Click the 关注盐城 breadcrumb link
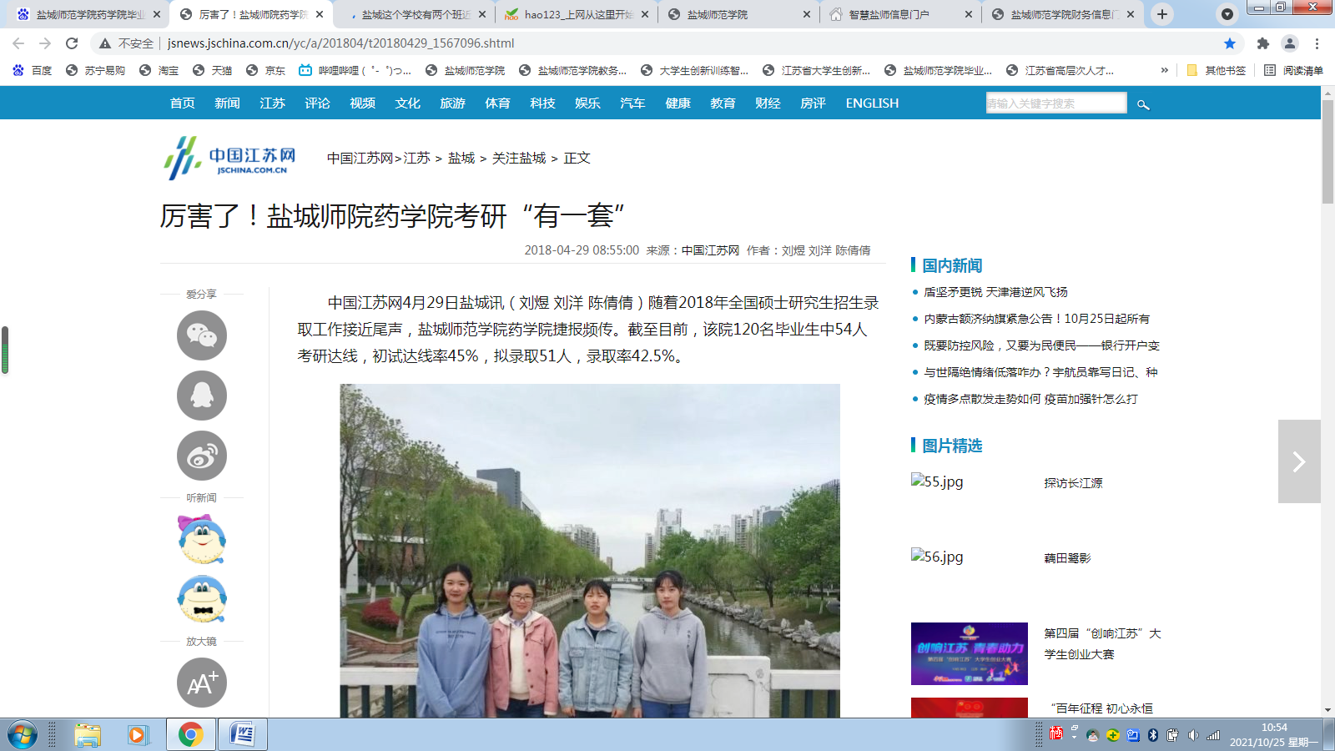Viewport: 1335px width, 751px height. tap(518, 158)
